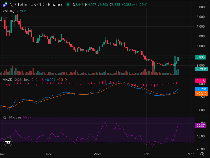Click the −0.201 MACD line axis label
Viewport: 210px width, 158px height.
201,89
